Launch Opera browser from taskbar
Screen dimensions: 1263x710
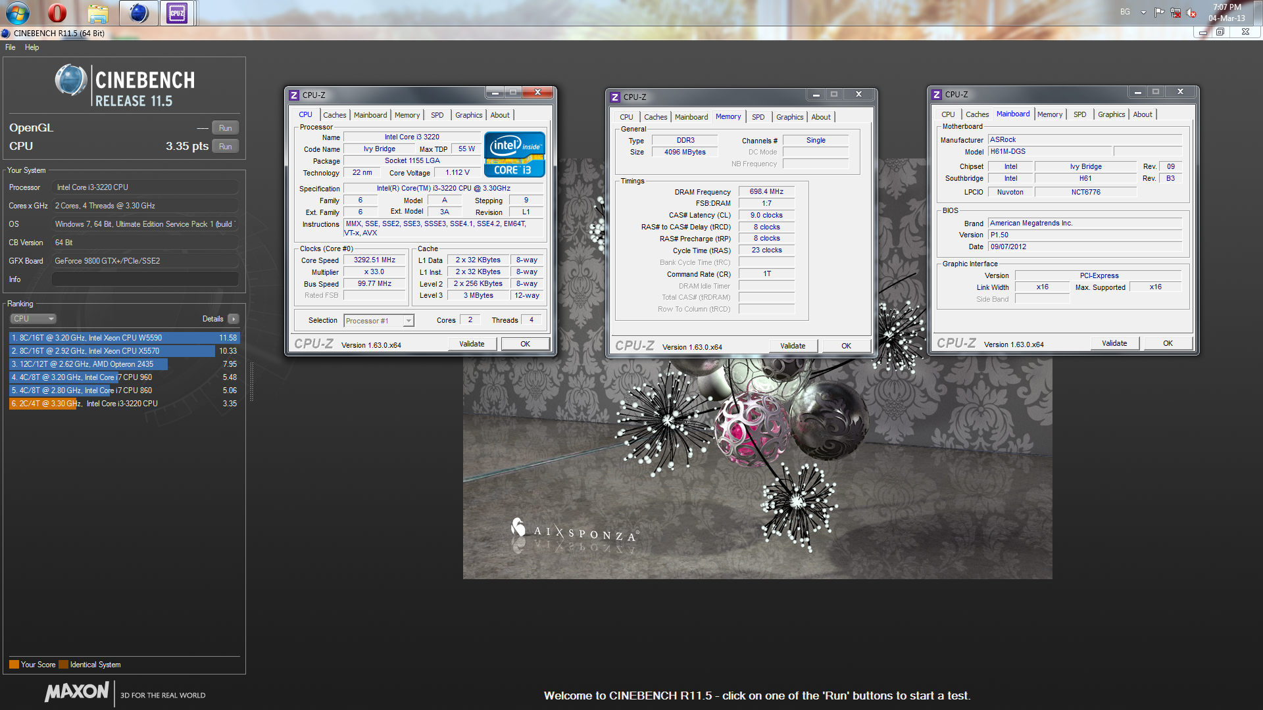pyautogui.click(x=57, y=12)
